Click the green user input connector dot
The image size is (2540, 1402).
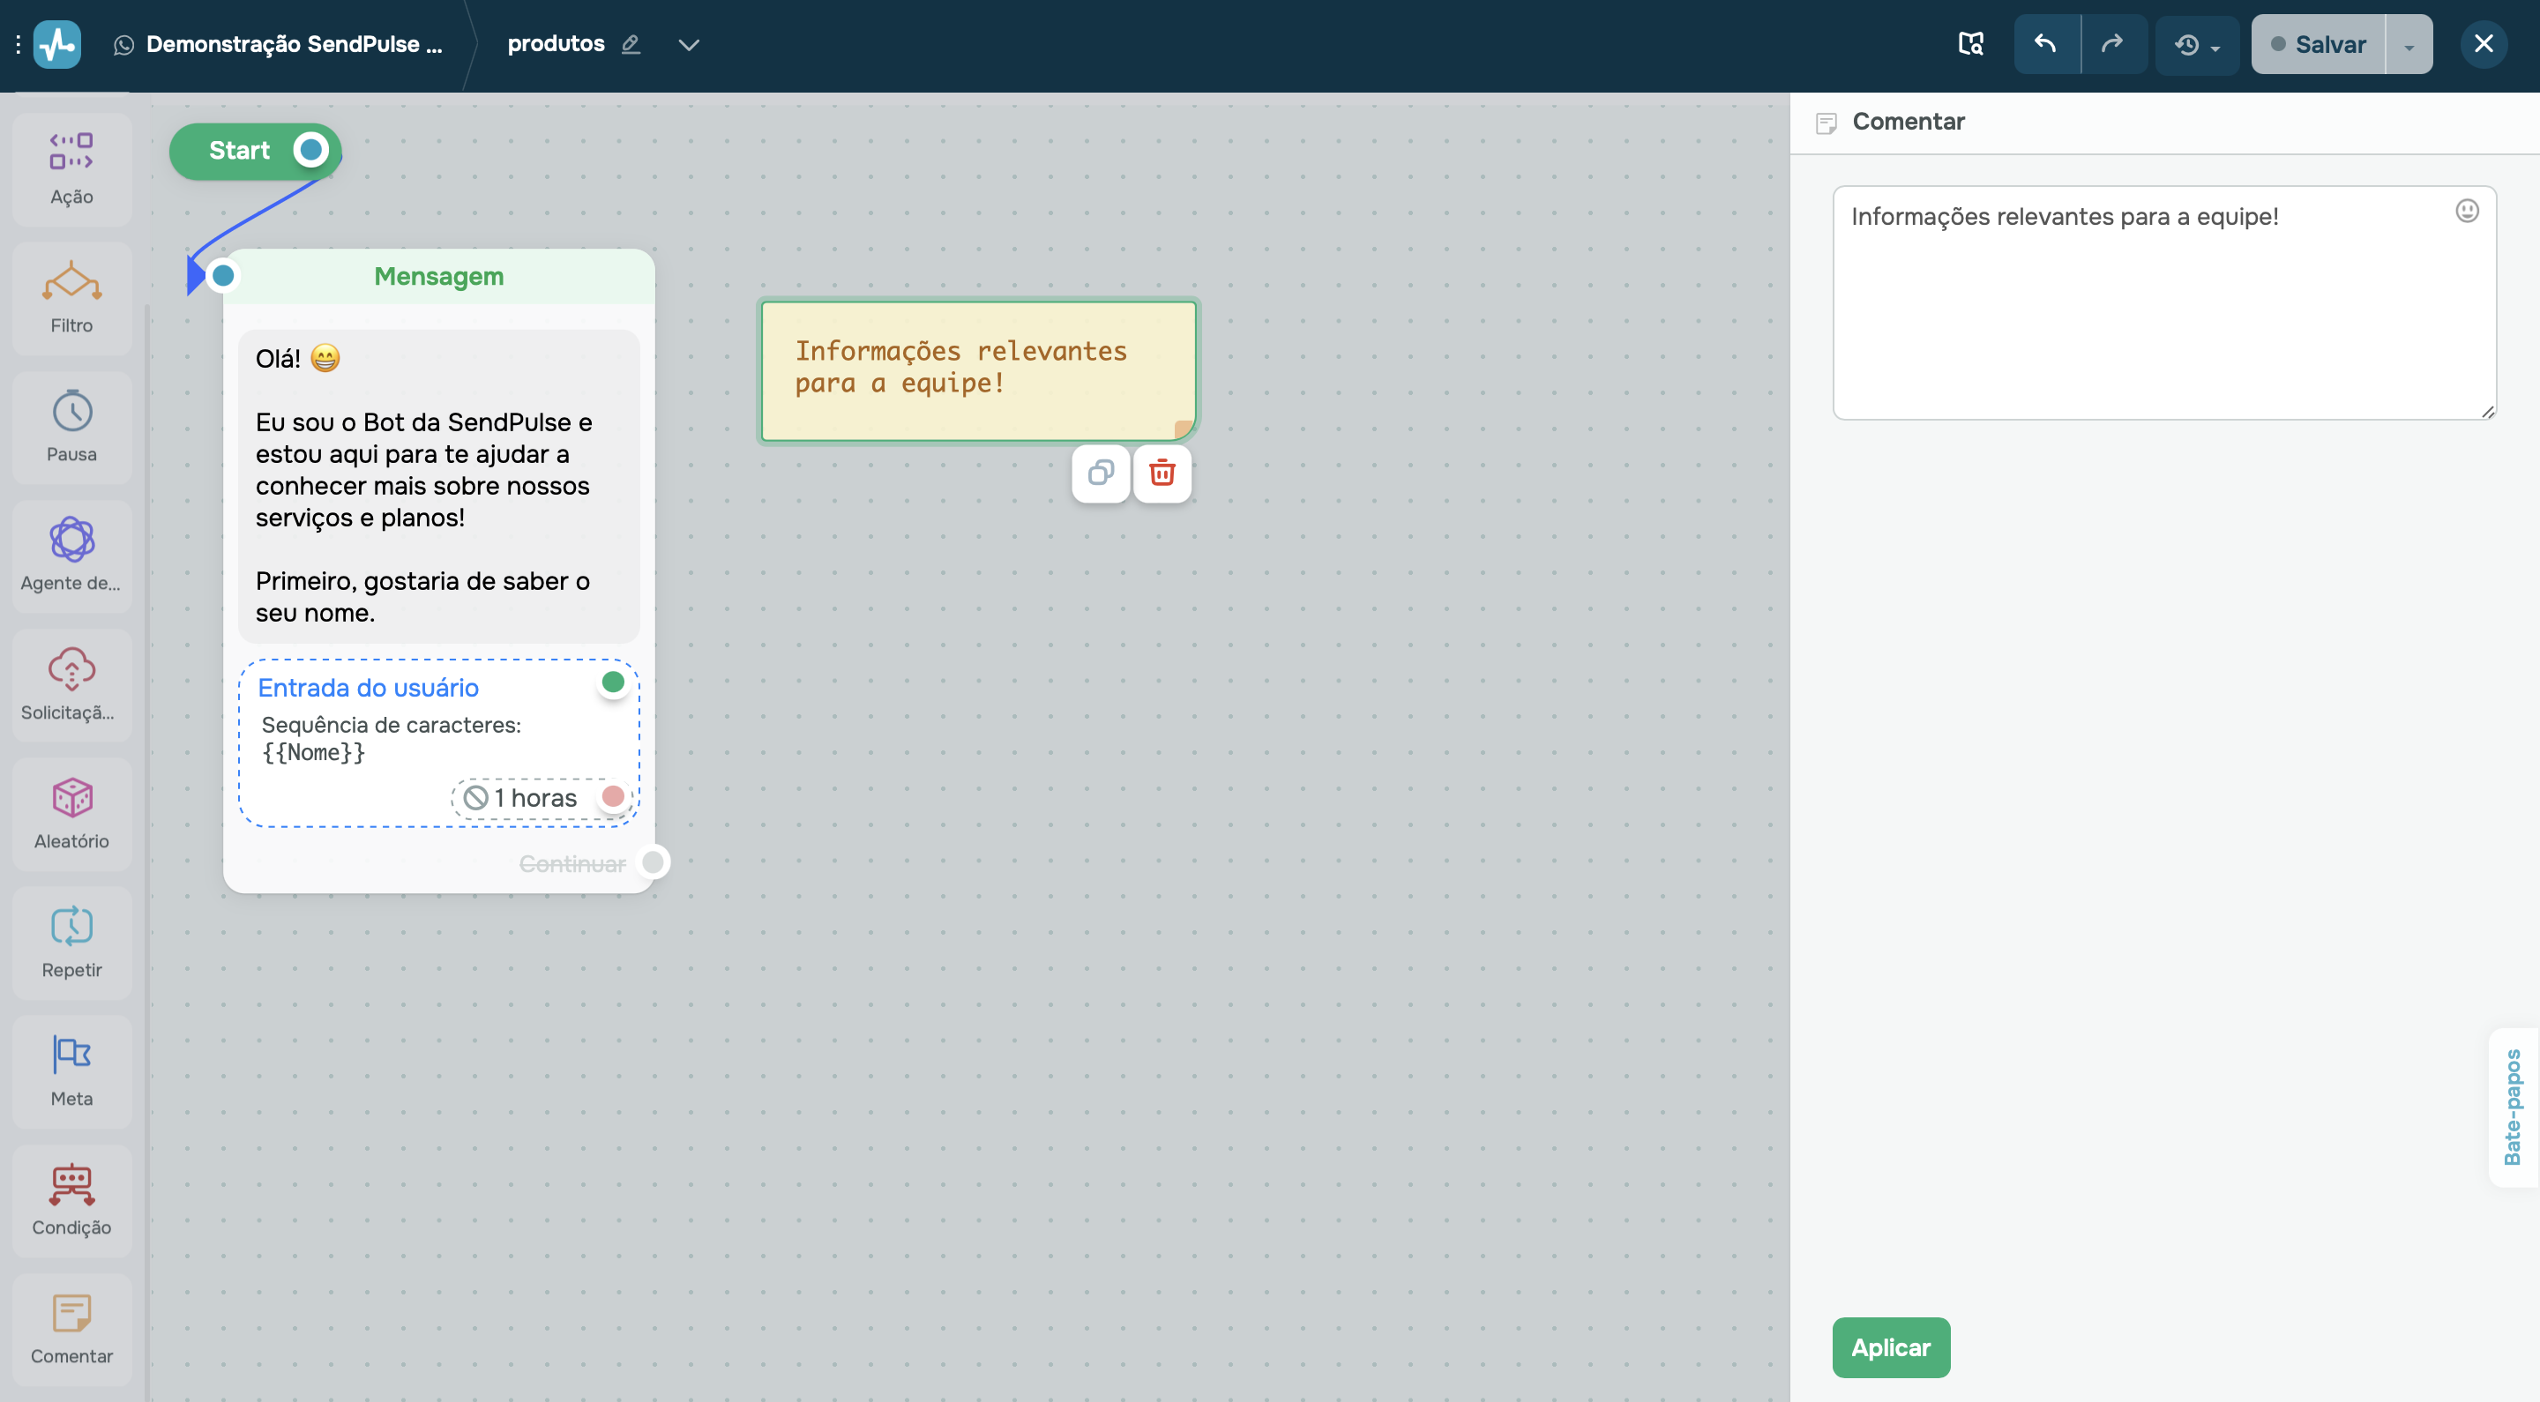612,682
